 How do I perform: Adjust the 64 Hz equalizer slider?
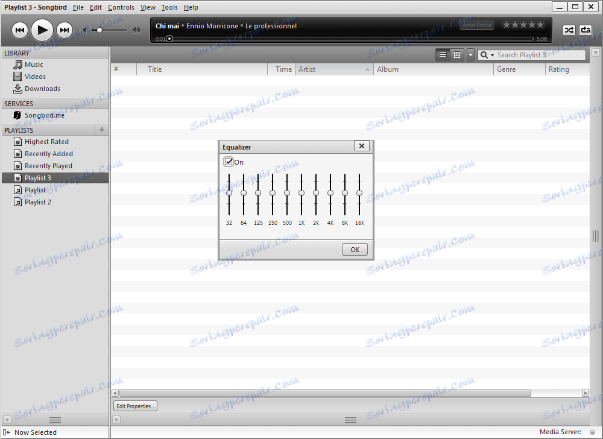244,193
